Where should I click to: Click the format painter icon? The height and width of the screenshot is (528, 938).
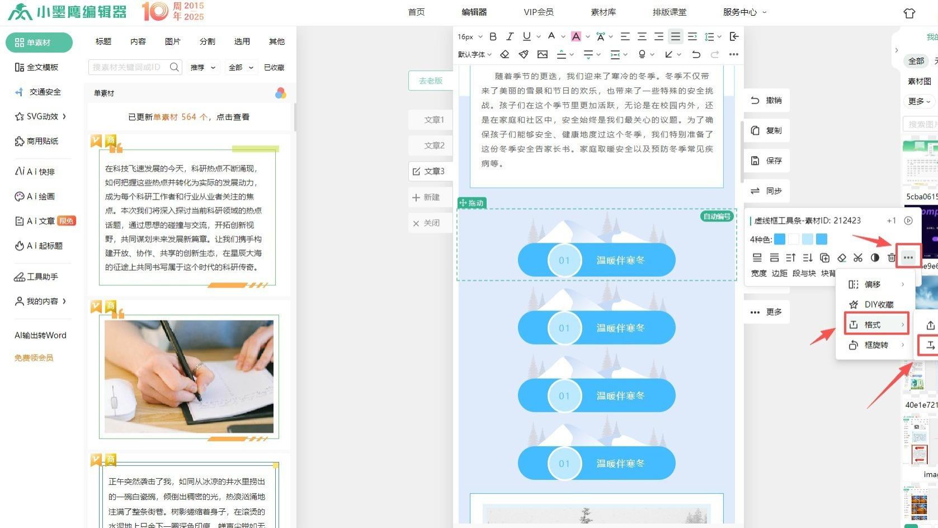(x=524, y=54)
